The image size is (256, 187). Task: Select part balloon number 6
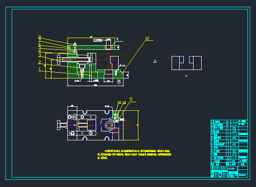[x=40, y=44]
